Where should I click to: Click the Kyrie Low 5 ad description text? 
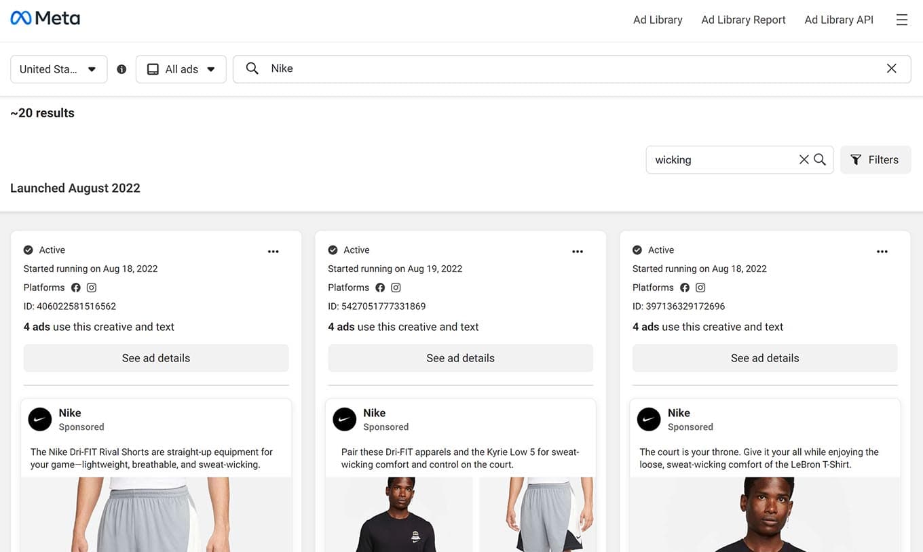[460, 458]
